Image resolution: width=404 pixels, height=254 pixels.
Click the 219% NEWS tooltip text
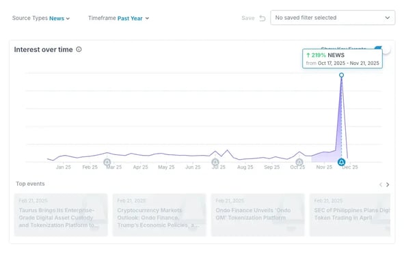tap(325, 55)
